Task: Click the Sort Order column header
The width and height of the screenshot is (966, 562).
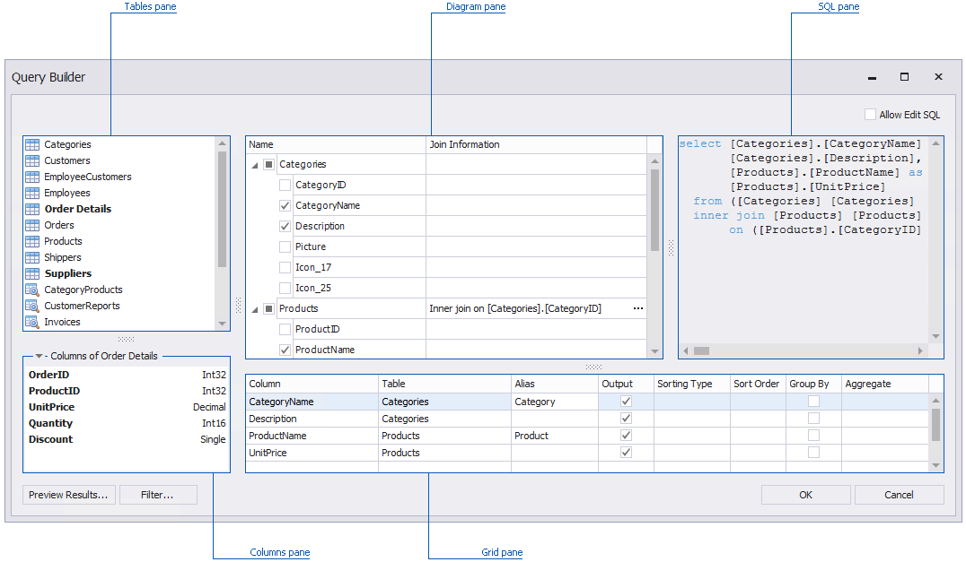Action: [x=758, y=384]
